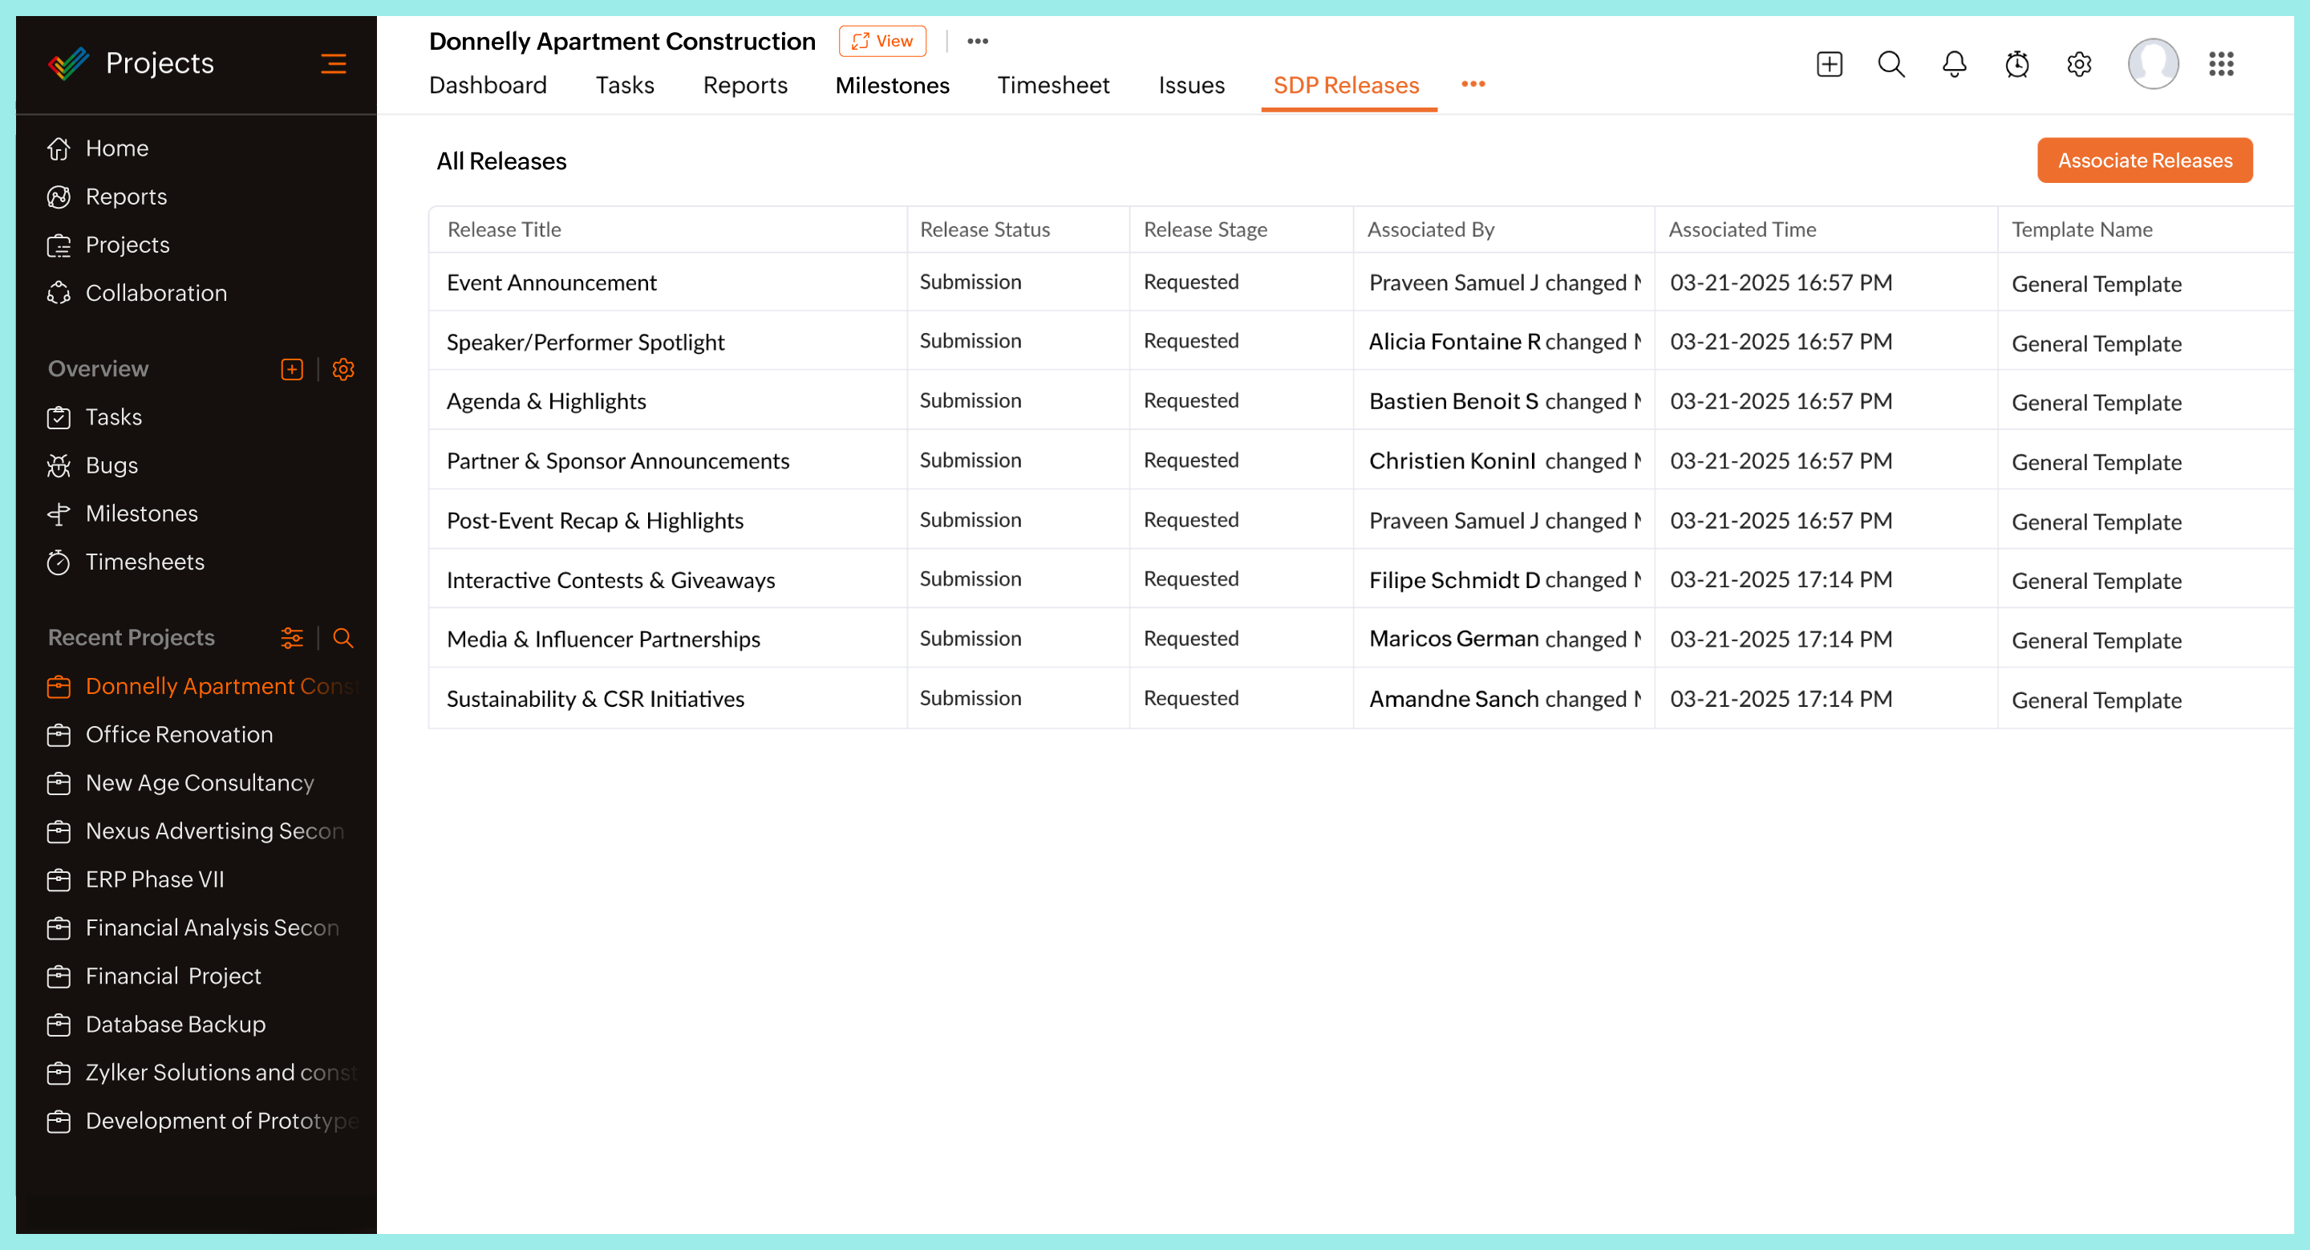Click the Associate Releases button
Viewport: 2310px width, 1250px height.
coord(2144,160)
